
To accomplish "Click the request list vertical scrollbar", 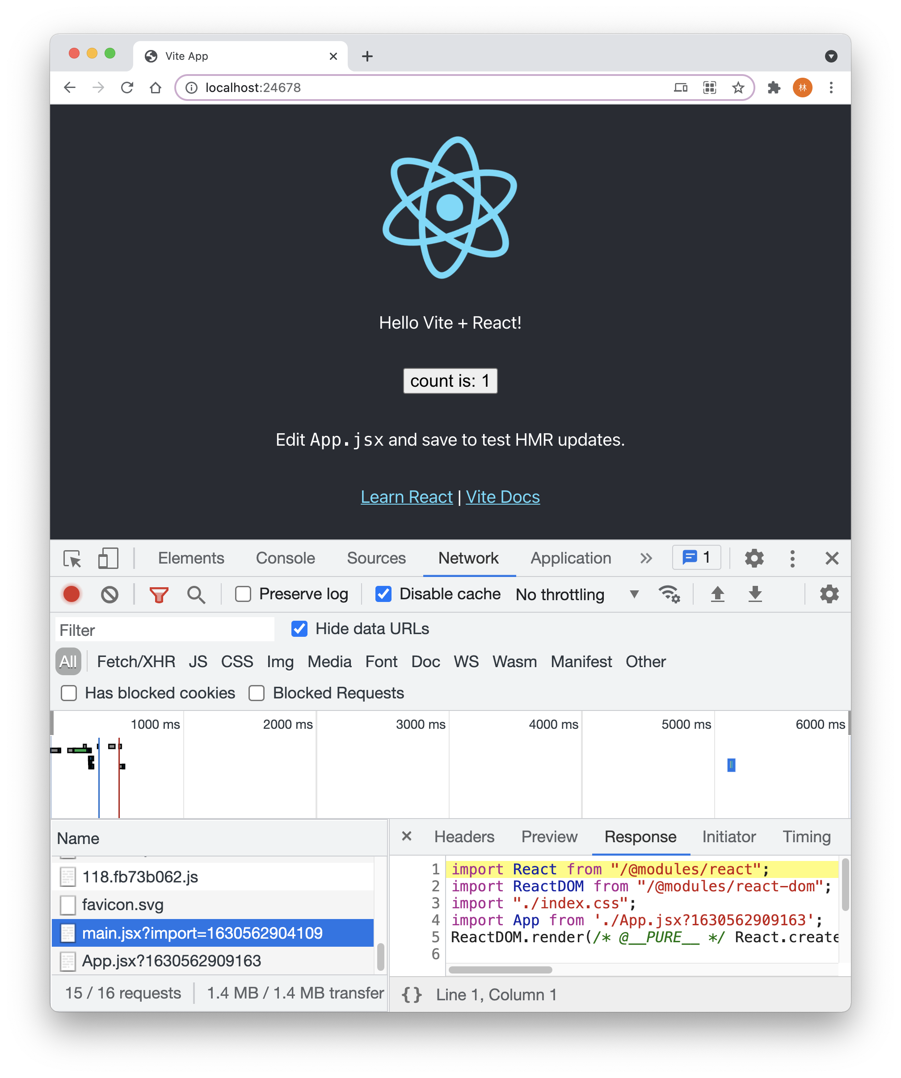I will click(x=381, y=957).
